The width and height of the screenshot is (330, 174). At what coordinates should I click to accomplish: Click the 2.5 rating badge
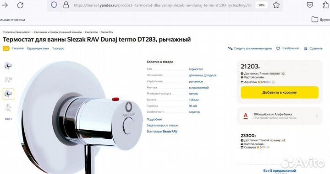coord(6,48)
